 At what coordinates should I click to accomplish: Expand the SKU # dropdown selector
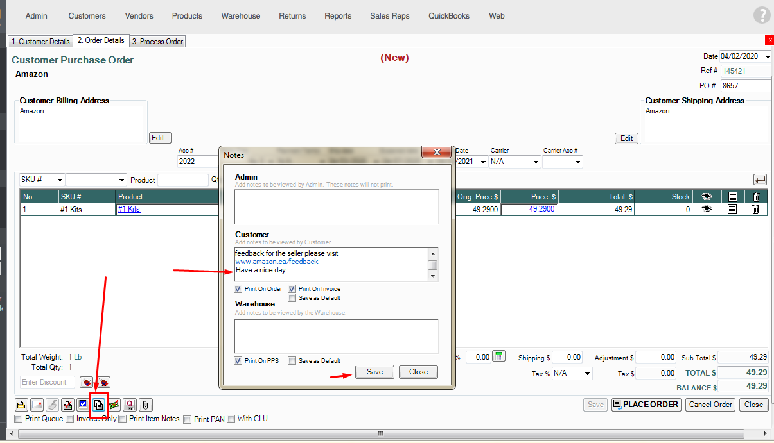click(x=60, y=180)
